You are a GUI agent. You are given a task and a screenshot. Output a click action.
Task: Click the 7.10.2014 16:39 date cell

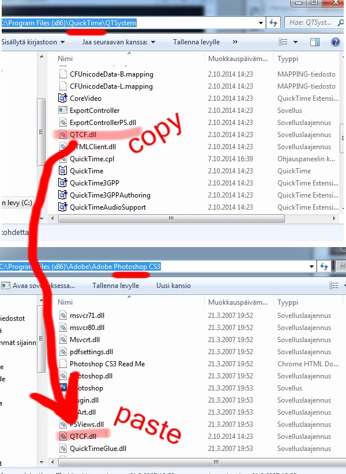[230, 159]
